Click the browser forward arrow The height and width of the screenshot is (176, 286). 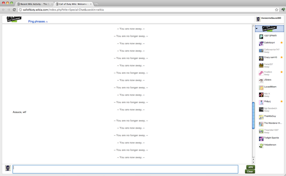8,10
